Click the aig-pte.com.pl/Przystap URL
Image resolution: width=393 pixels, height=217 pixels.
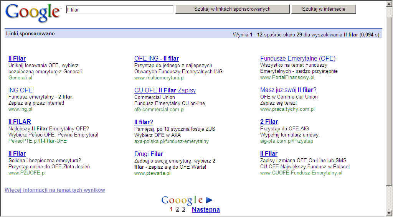tap(287, 141)
